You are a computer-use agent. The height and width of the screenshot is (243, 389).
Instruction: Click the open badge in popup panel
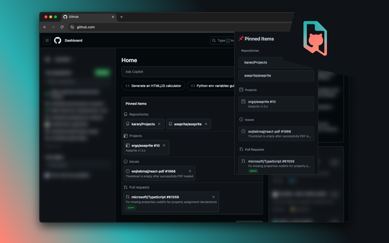253,171
